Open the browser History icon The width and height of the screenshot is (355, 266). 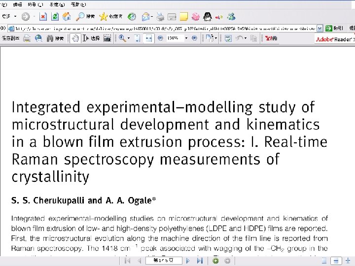[132, 17]
